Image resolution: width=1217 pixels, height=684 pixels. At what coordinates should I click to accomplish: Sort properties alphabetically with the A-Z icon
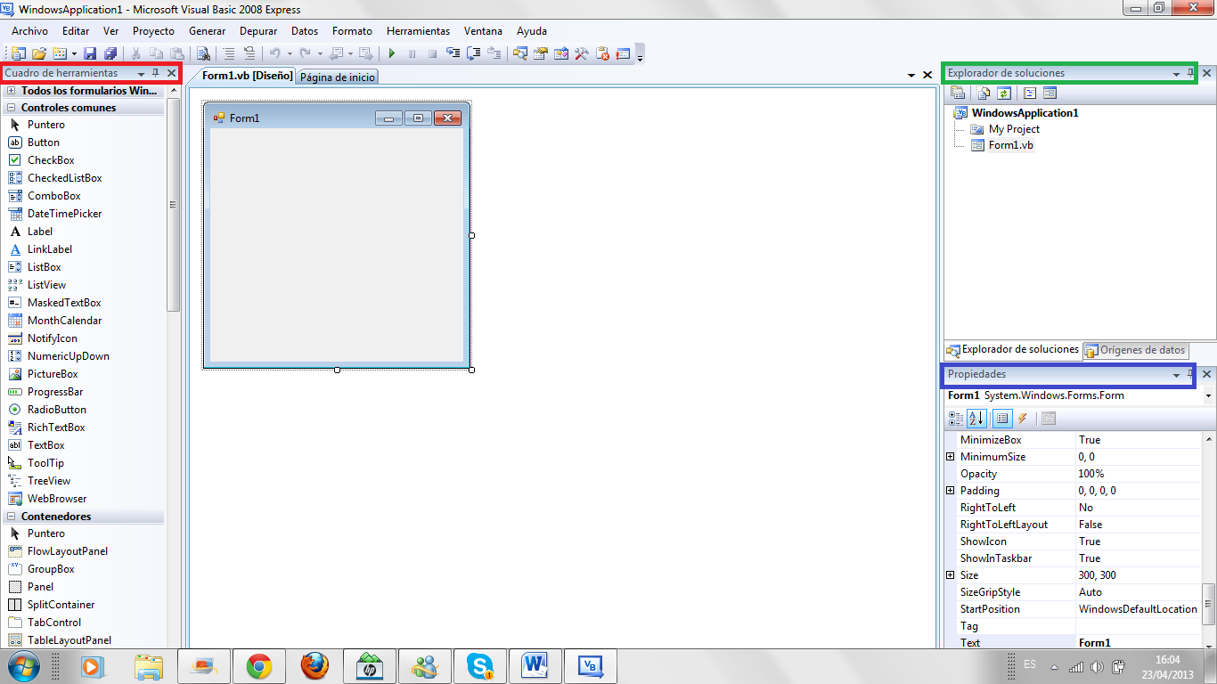[976, 418]
